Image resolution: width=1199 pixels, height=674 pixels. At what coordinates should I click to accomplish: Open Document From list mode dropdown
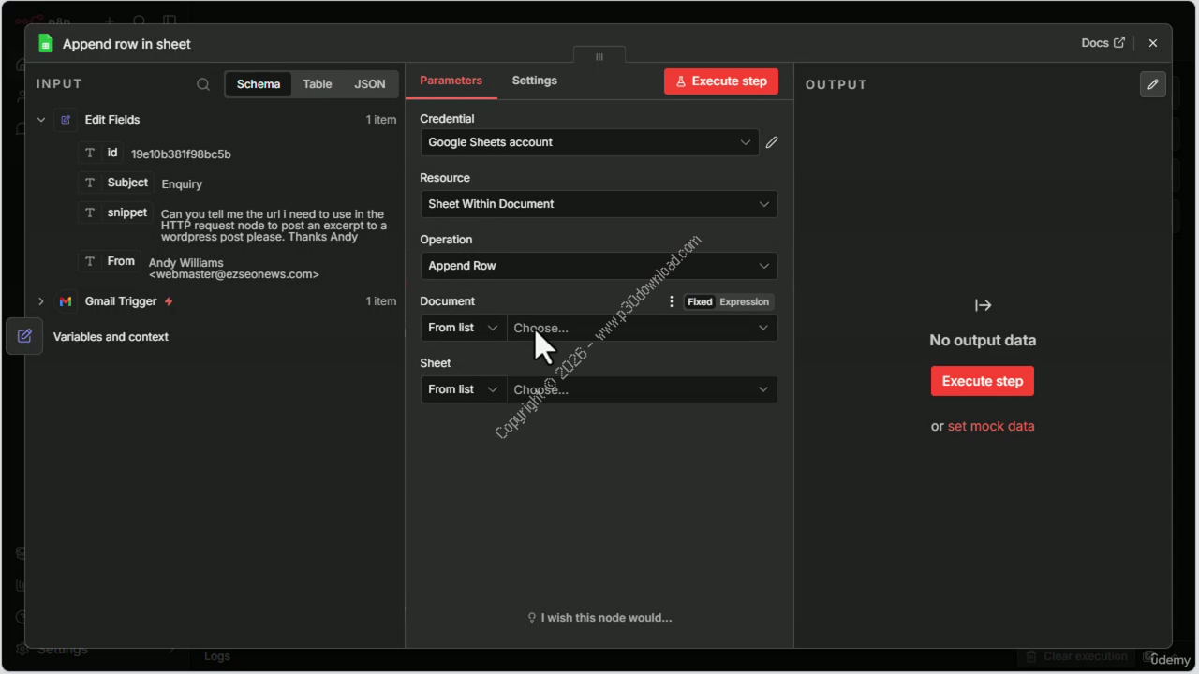coord(463,328)
